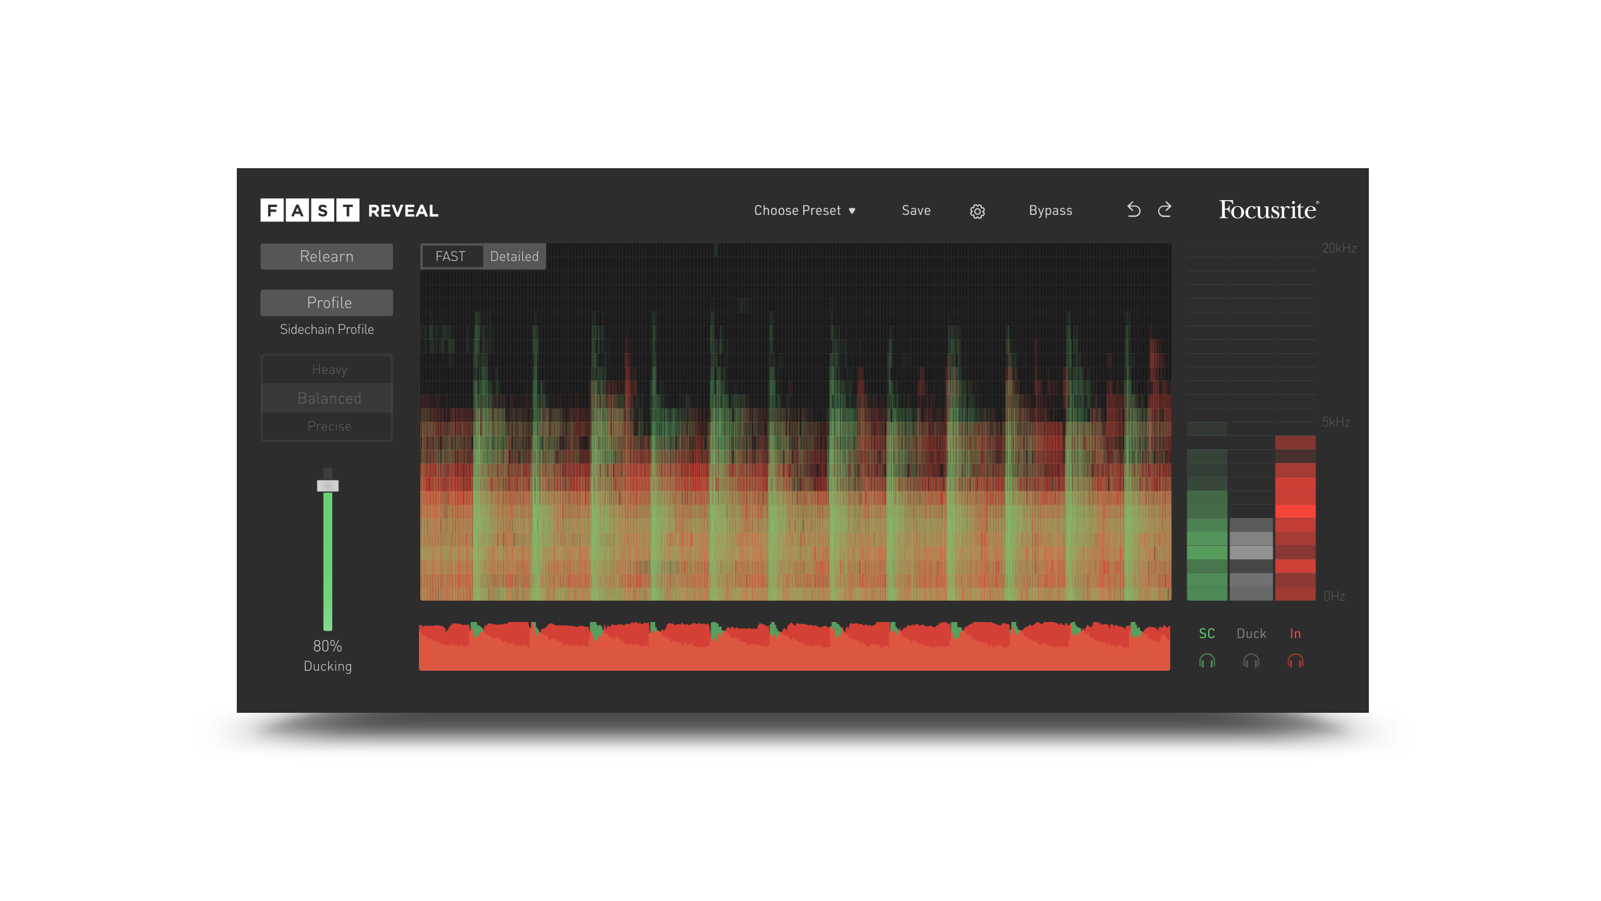Viewport: 1601px width, 901px height.
Task: Toggle the Bypass control
Action: 1050,210
